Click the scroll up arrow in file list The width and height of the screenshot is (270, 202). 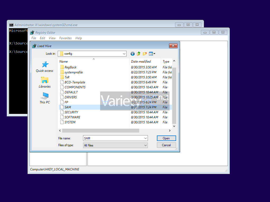(x=174, y=61)
